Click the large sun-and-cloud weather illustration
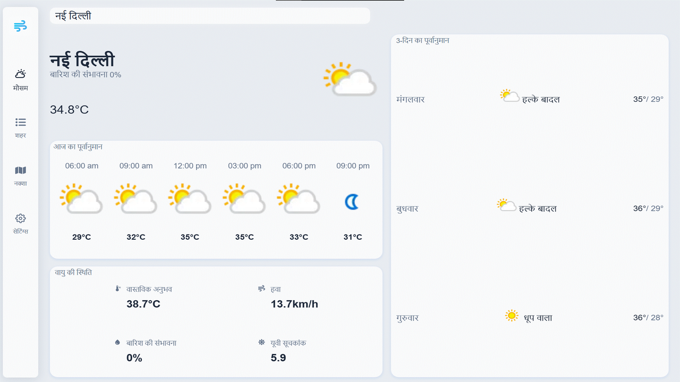This screenshot has width=680, height=382. pyautogui.click(x=349, y=80)
